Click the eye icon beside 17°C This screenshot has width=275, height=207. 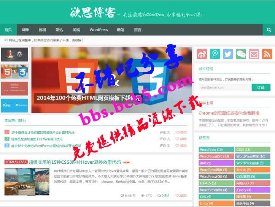pos(142,196)
